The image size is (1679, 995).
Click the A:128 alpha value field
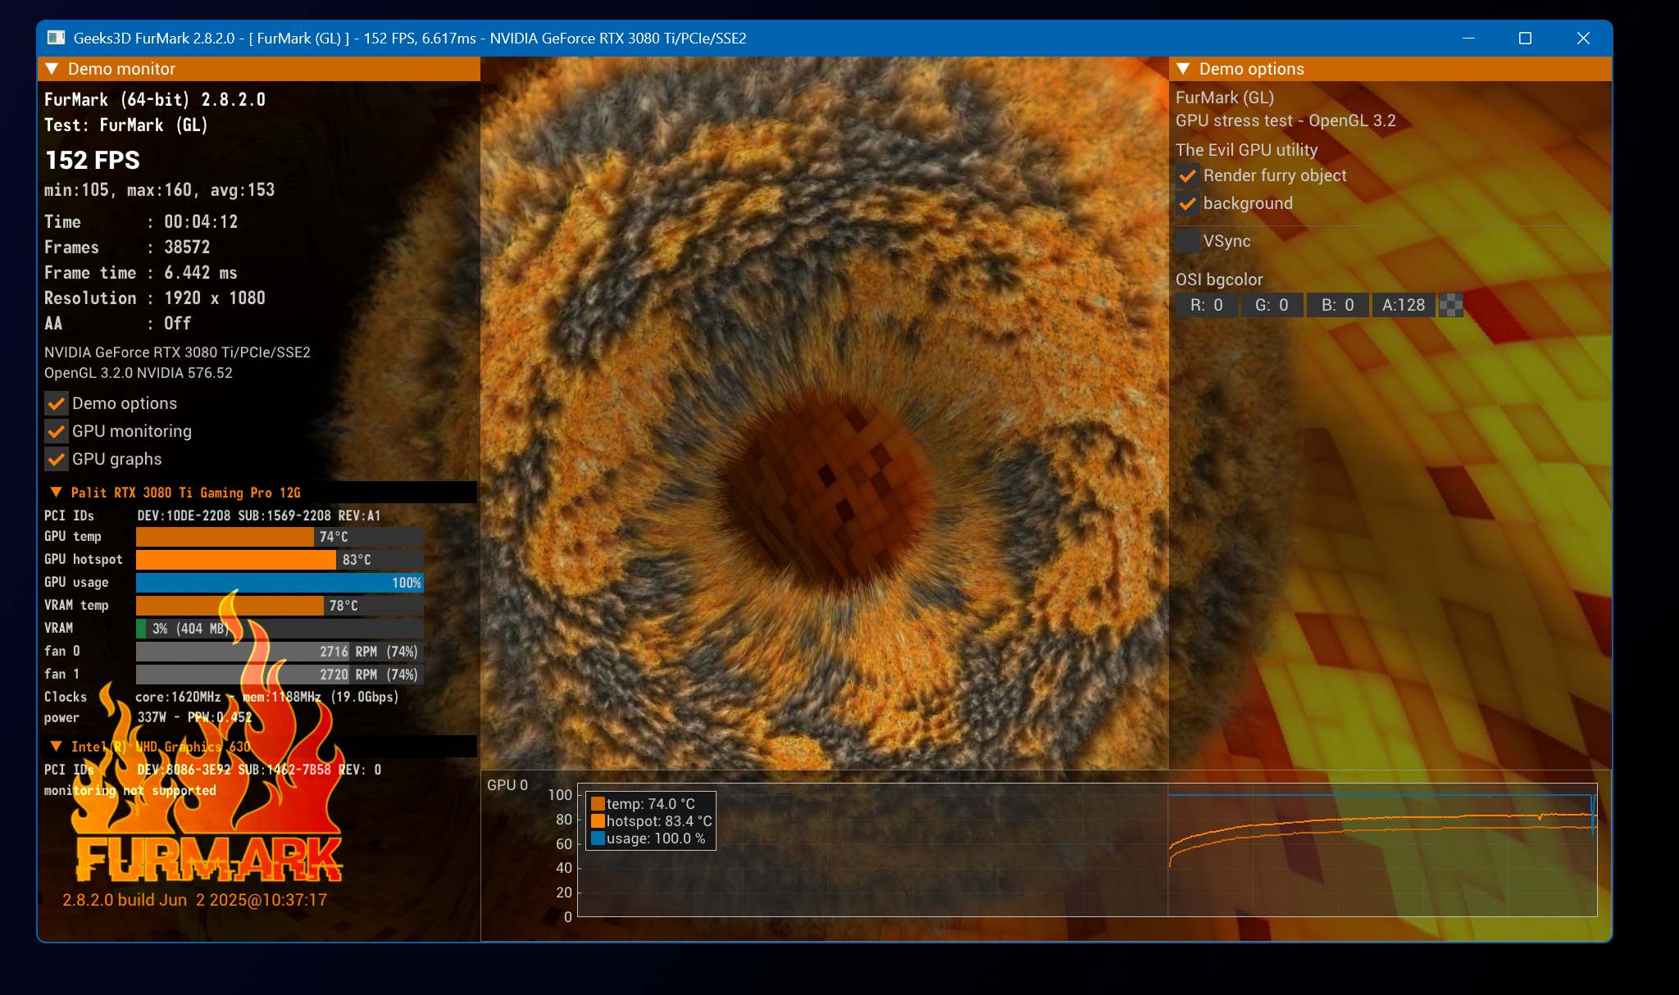(x=1404, y=305)
